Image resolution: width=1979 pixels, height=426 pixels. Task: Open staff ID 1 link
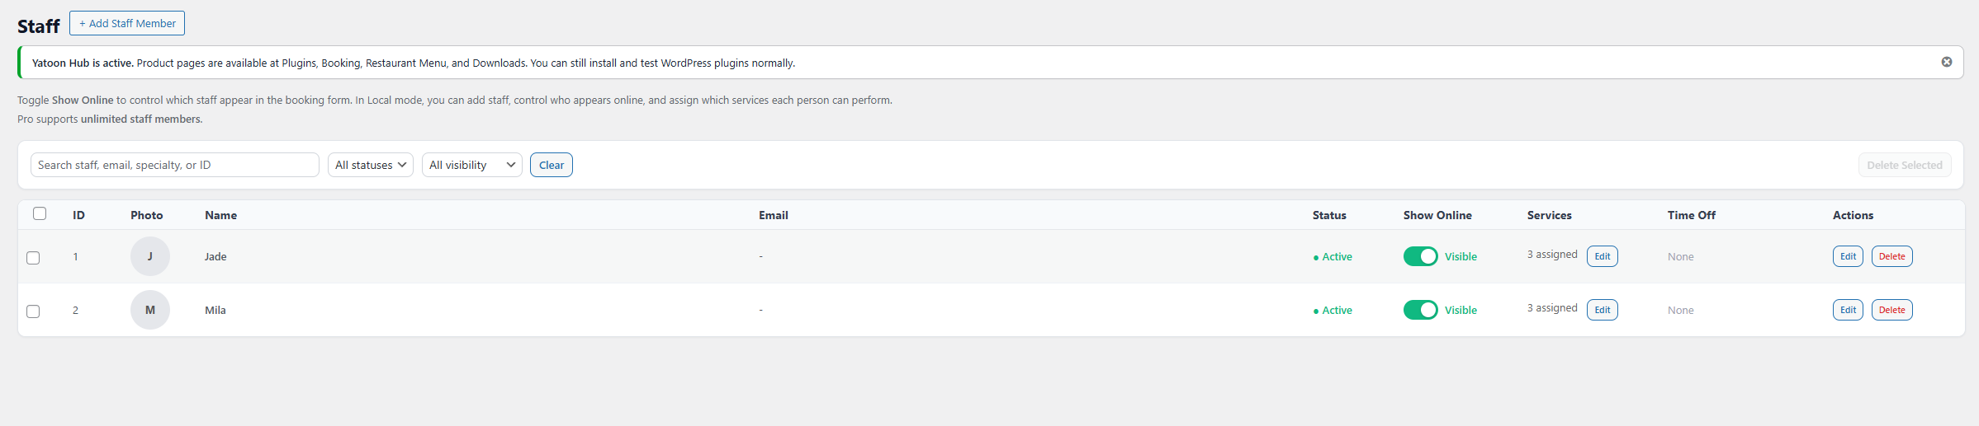coord(75,256)
